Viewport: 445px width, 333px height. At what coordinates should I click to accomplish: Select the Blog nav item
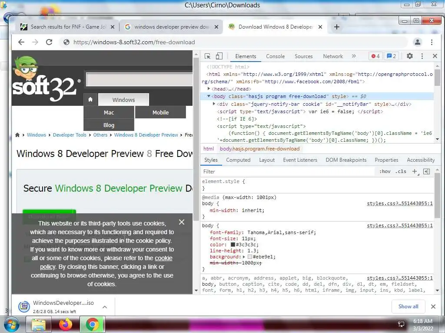109,125
